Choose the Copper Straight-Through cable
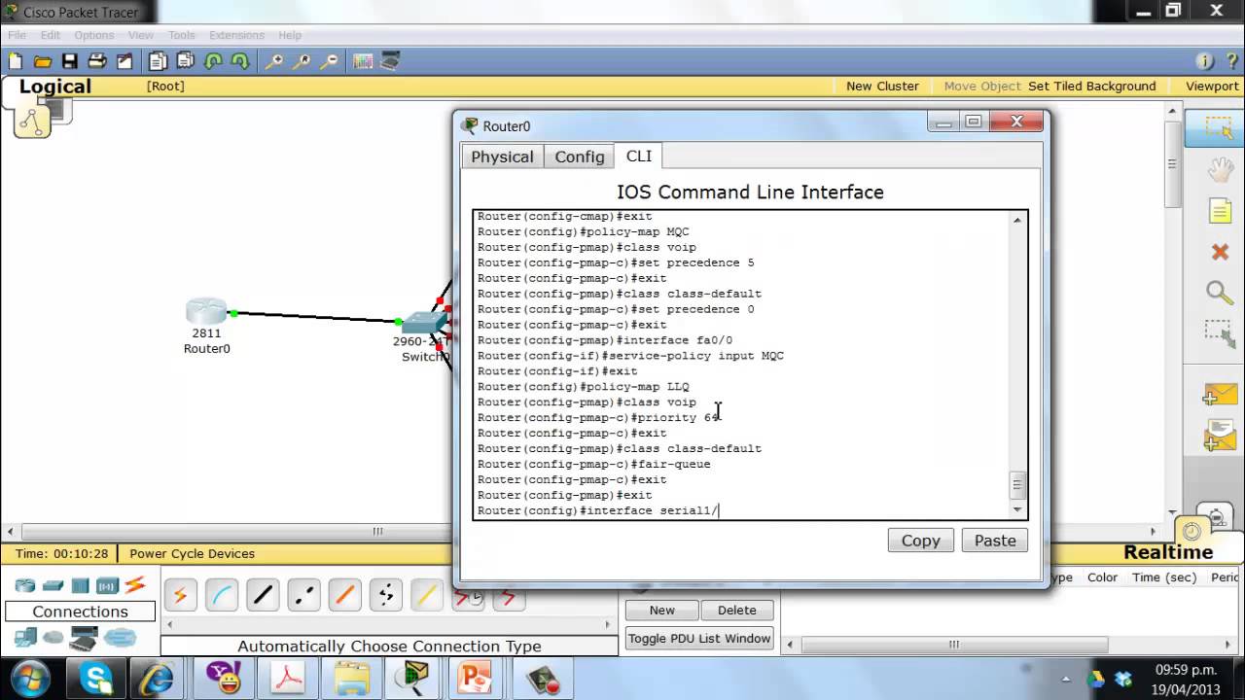Viewport: 1245px width, 700px height. (x=263, y=595)
